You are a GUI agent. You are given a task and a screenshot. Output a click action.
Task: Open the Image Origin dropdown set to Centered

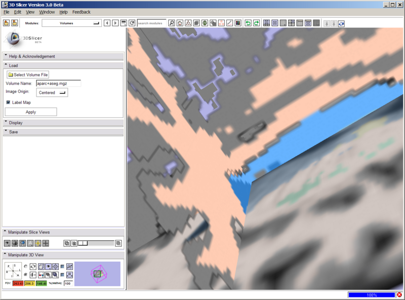(x=51, y=92)
